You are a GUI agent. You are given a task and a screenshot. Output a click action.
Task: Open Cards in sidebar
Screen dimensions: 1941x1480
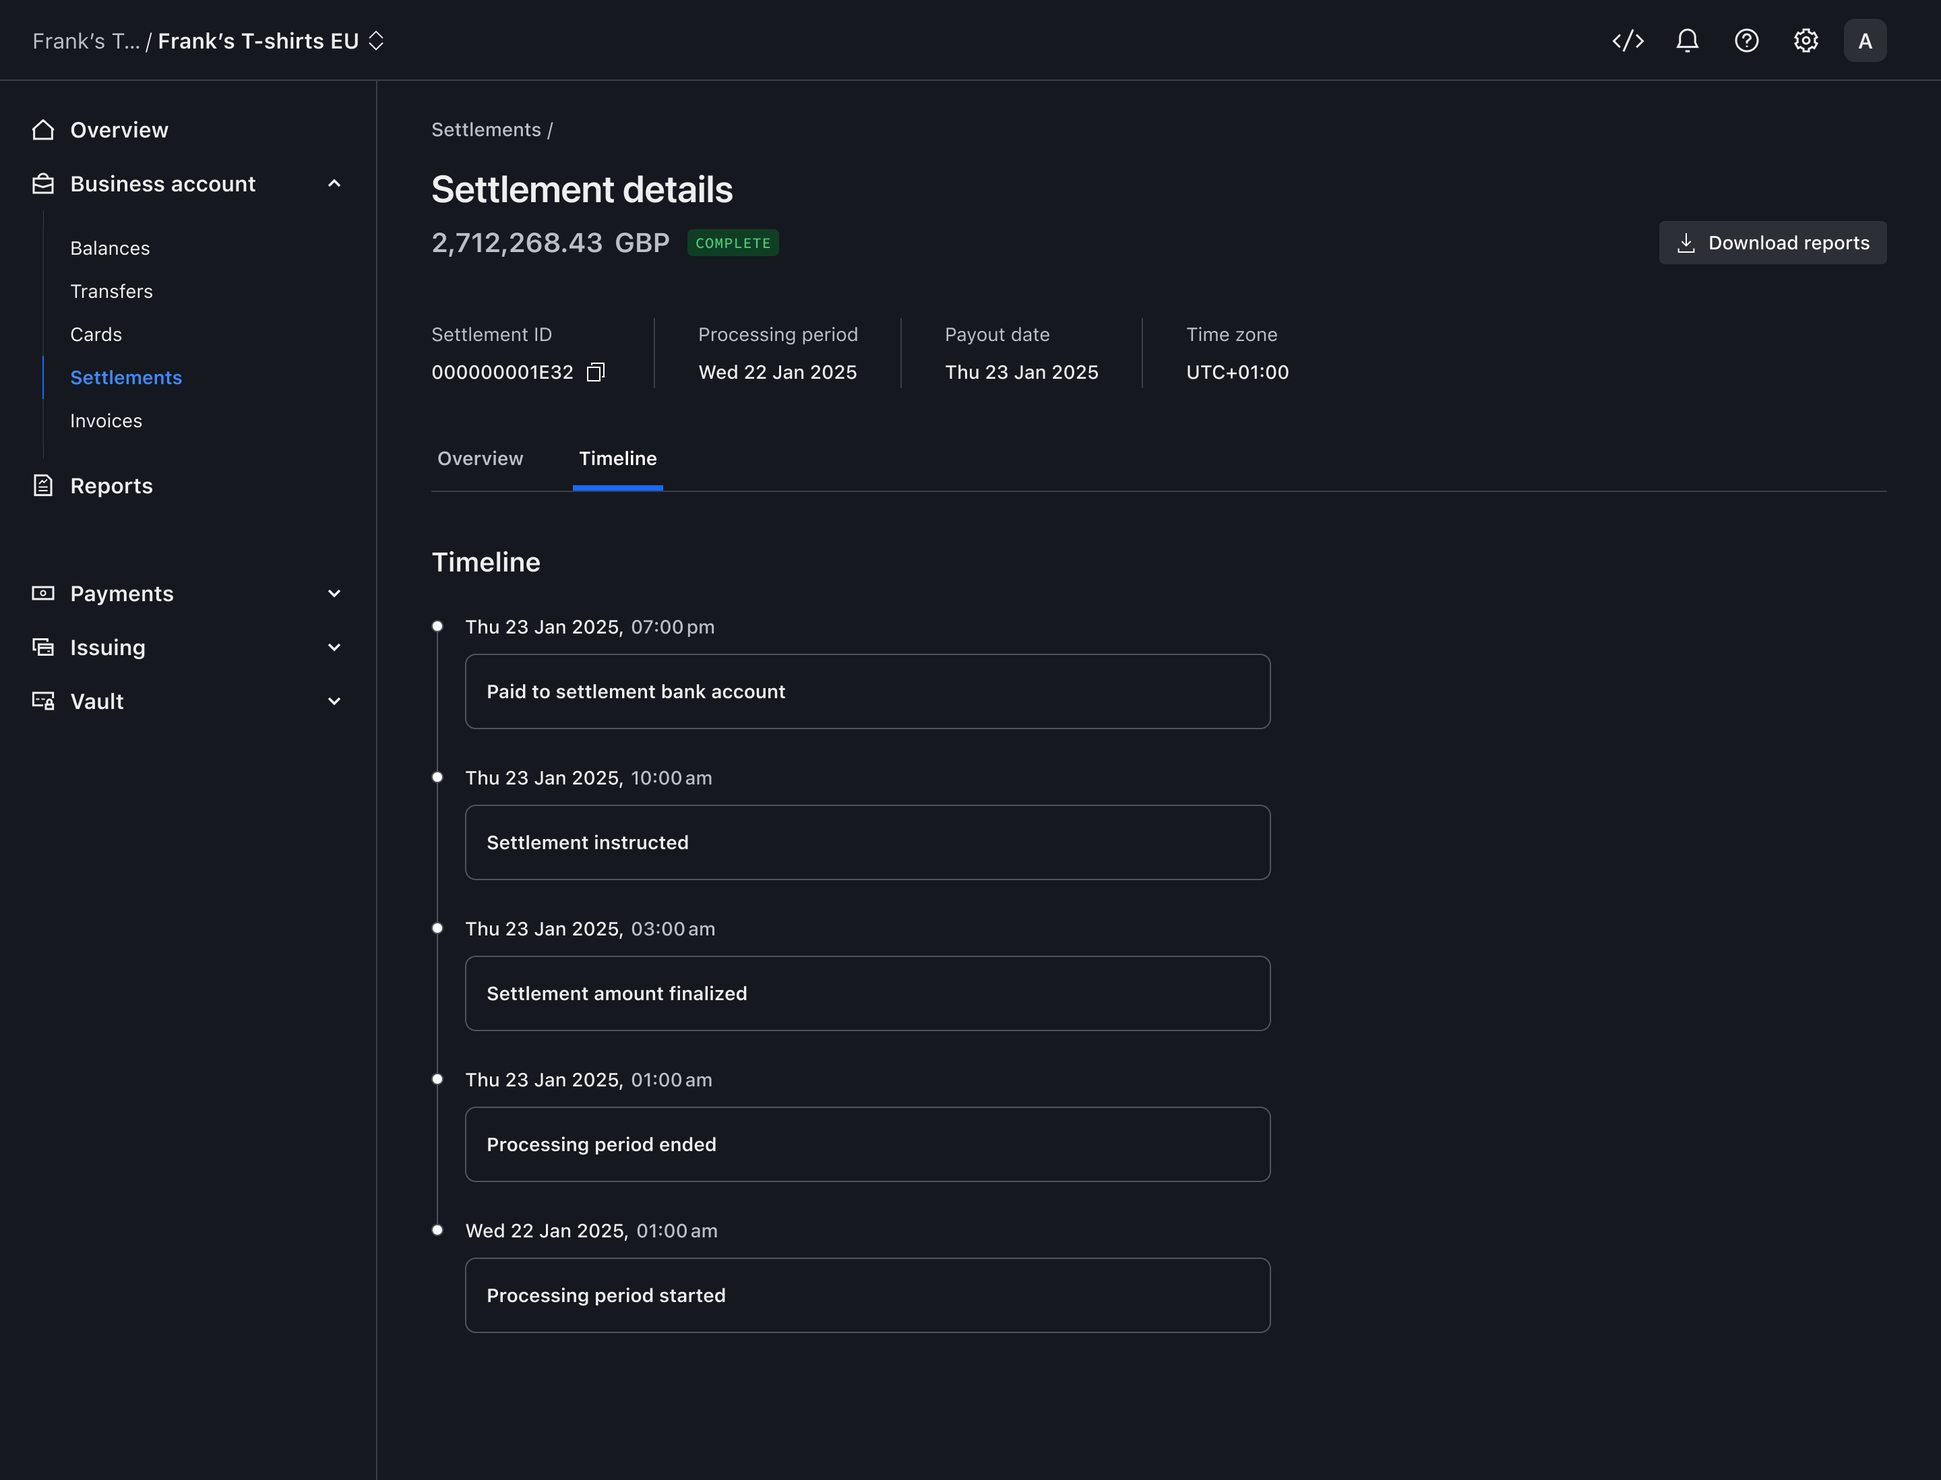[96, 334]
